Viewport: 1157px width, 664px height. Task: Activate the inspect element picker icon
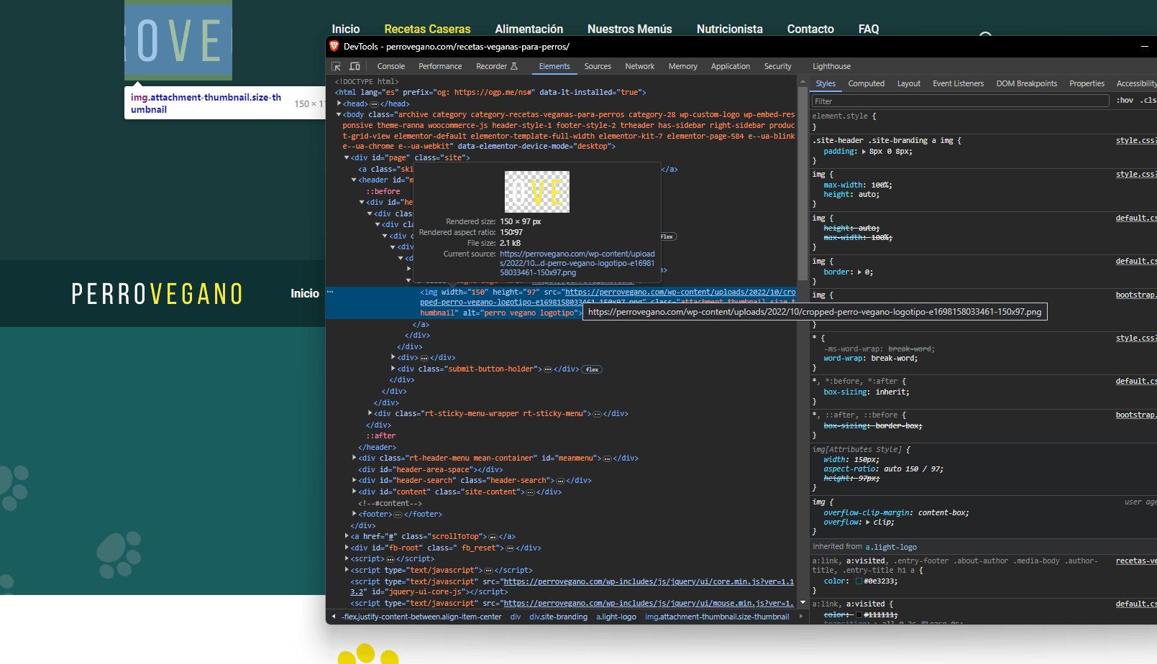(x=336, y=66)
